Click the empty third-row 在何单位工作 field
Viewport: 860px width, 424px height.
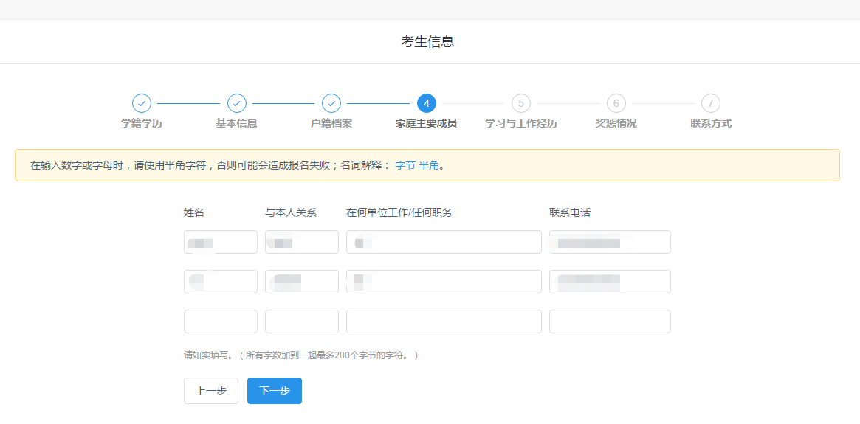tap(444, 322)
